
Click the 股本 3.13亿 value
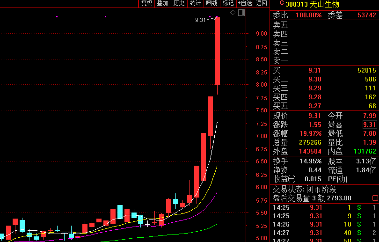click(366, 161)
